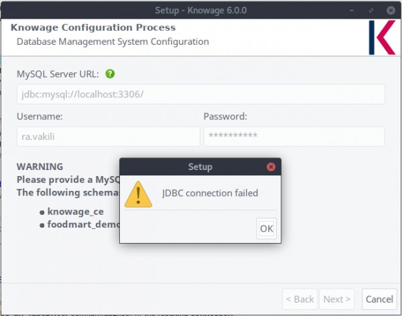Click the yellow warning triangle icon
Image resolution: width=402 pixels, height=316 pixels.
(x=138, y=193)
